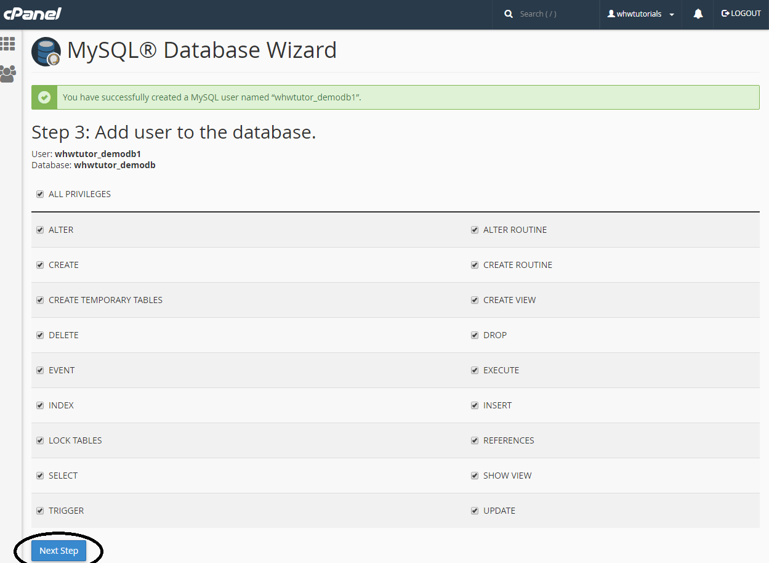Uncheck the ALL PRIVILEGES checkbox
Screen dimensions: 769x563
[x=40, y=194]
